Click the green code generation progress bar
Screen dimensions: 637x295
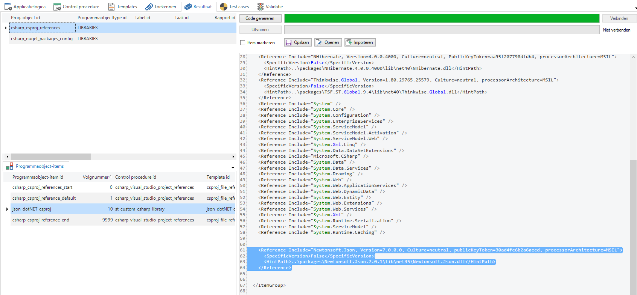pos(442,18)
